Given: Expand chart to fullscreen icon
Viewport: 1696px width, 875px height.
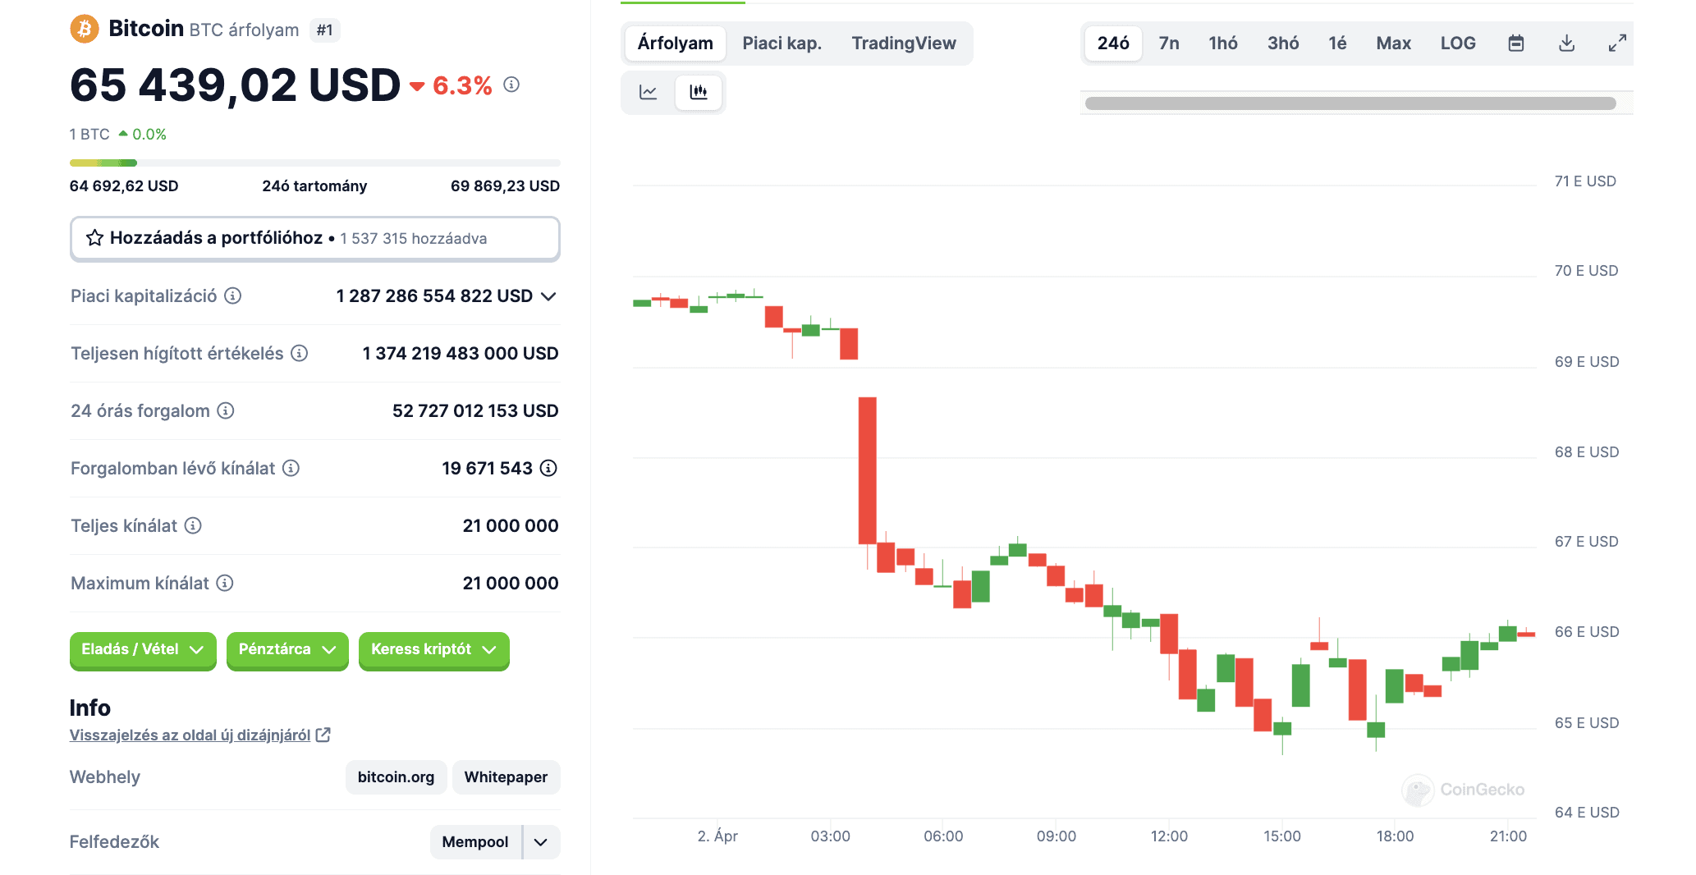Looking at the screenshot, I should [1617, 44].
